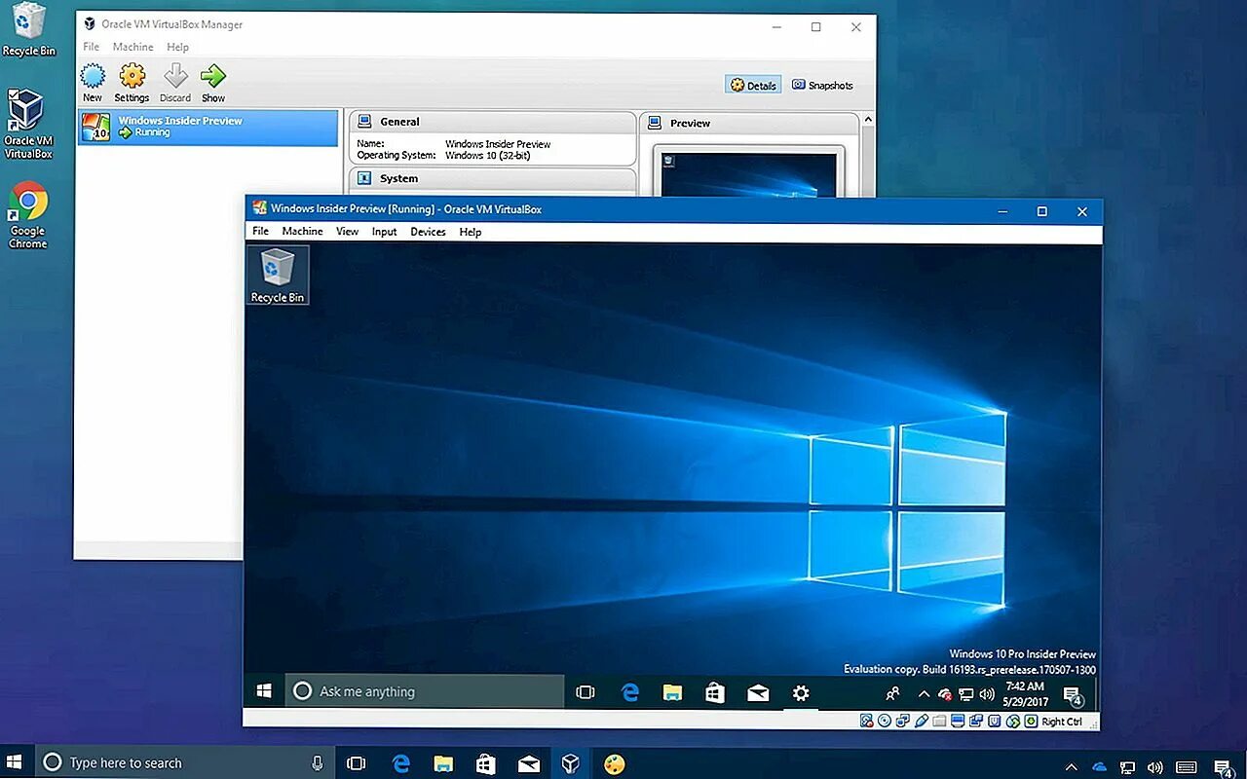This screenshot has width=1247, height=779.
Task: Open Task View on the guest taskbar
Action: pos(585,692)
